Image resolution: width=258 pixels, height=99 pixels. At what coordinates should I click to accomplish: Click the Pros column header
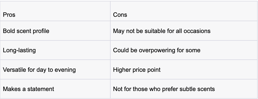pyautogui.click(x=55, y=11)
